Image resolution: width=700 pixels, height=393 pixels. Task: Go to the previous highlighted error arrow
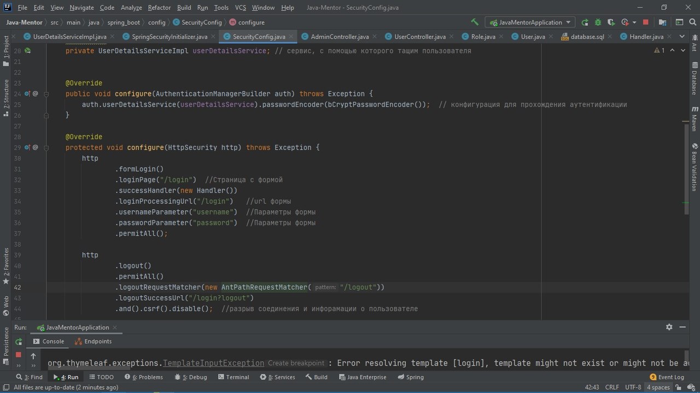[673, 50]
